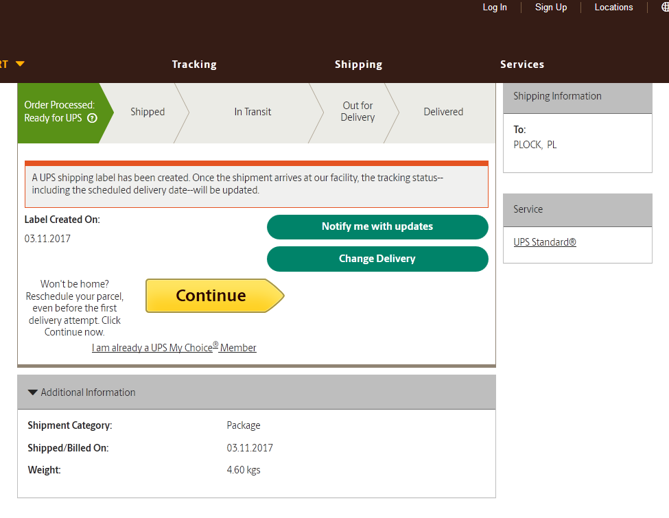
Task: Click the Sign Up link
Action: coord(551,8)
